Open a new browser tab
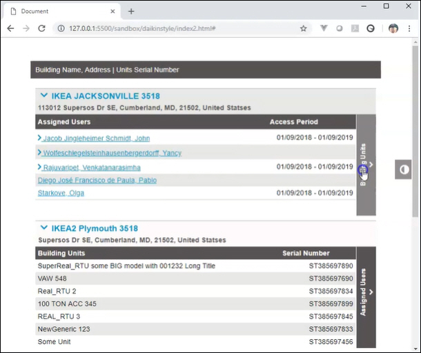 click(131, 11)
